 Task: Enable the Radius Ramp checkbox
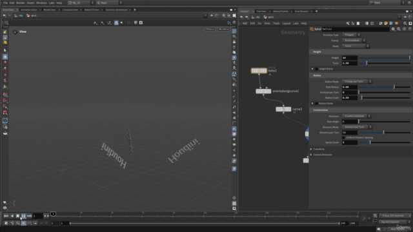click(317, 103)
